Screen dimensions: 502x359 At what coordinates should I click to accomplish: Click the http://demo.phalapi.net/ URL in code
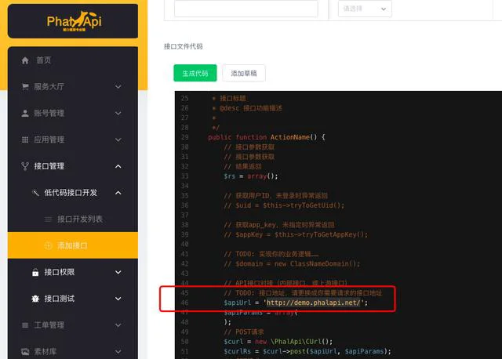click(x=314, y=303)
